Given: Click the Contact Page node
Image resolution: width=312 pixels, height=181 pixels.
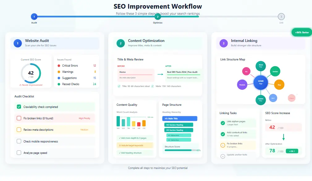Looking at the screenshot, I should pyautogui.click(x=261, y=99).
